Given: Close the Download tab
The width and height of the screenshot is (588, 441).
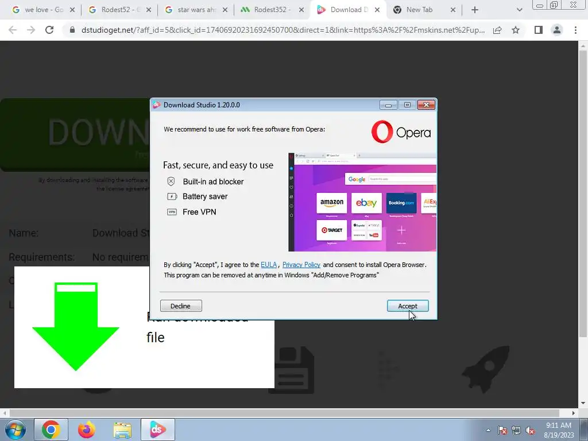Looking at the screenshot, I should [x=377, y=10].
